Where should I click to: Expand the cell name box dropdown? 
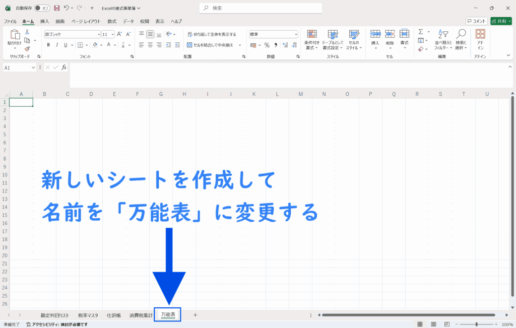click(34, 68)
